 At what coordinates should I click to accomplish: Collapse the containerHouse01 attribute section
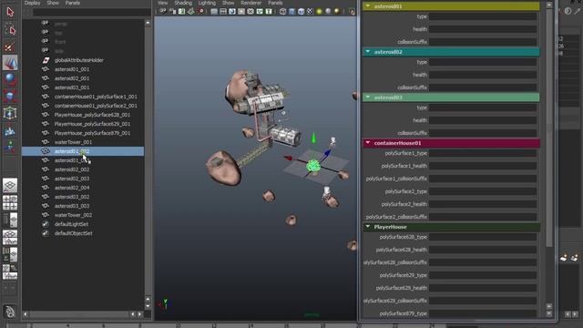(368, 143)
